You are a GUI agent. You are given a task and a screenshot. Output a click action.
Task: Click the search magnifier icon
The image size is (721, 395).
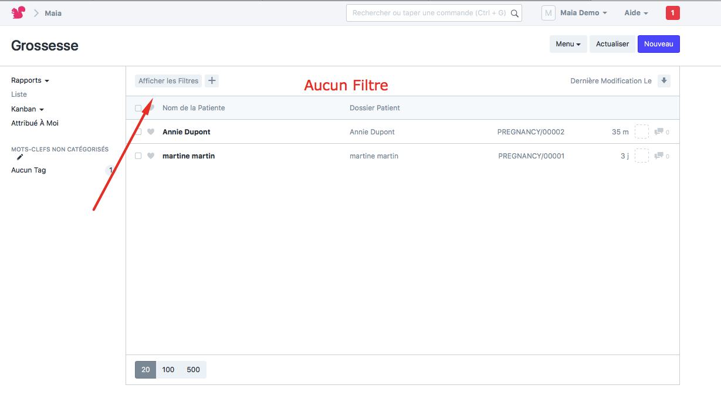514,13
